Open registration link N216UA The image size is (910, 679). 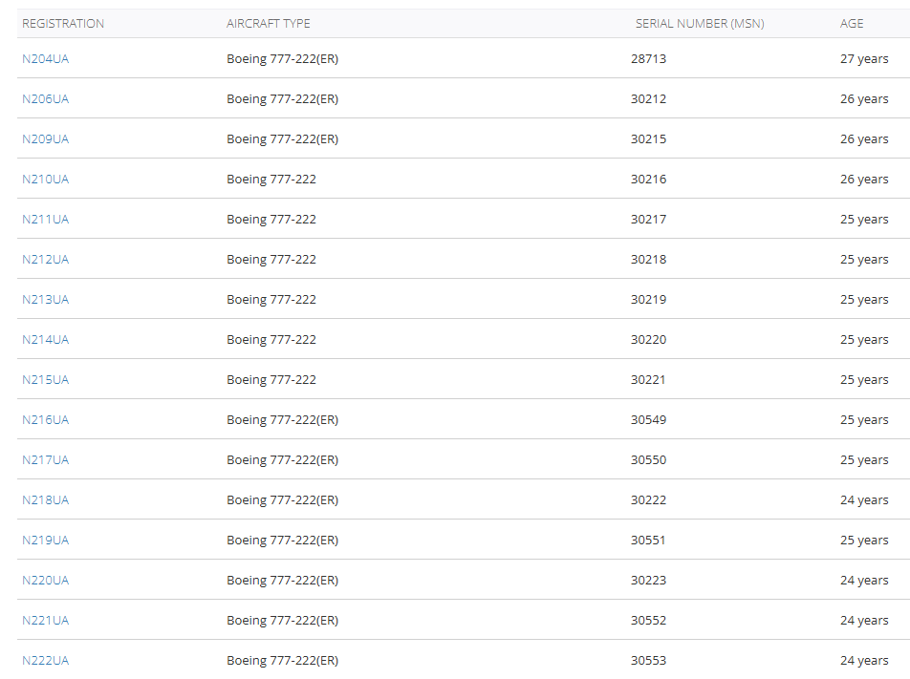[x=45, y=419]
